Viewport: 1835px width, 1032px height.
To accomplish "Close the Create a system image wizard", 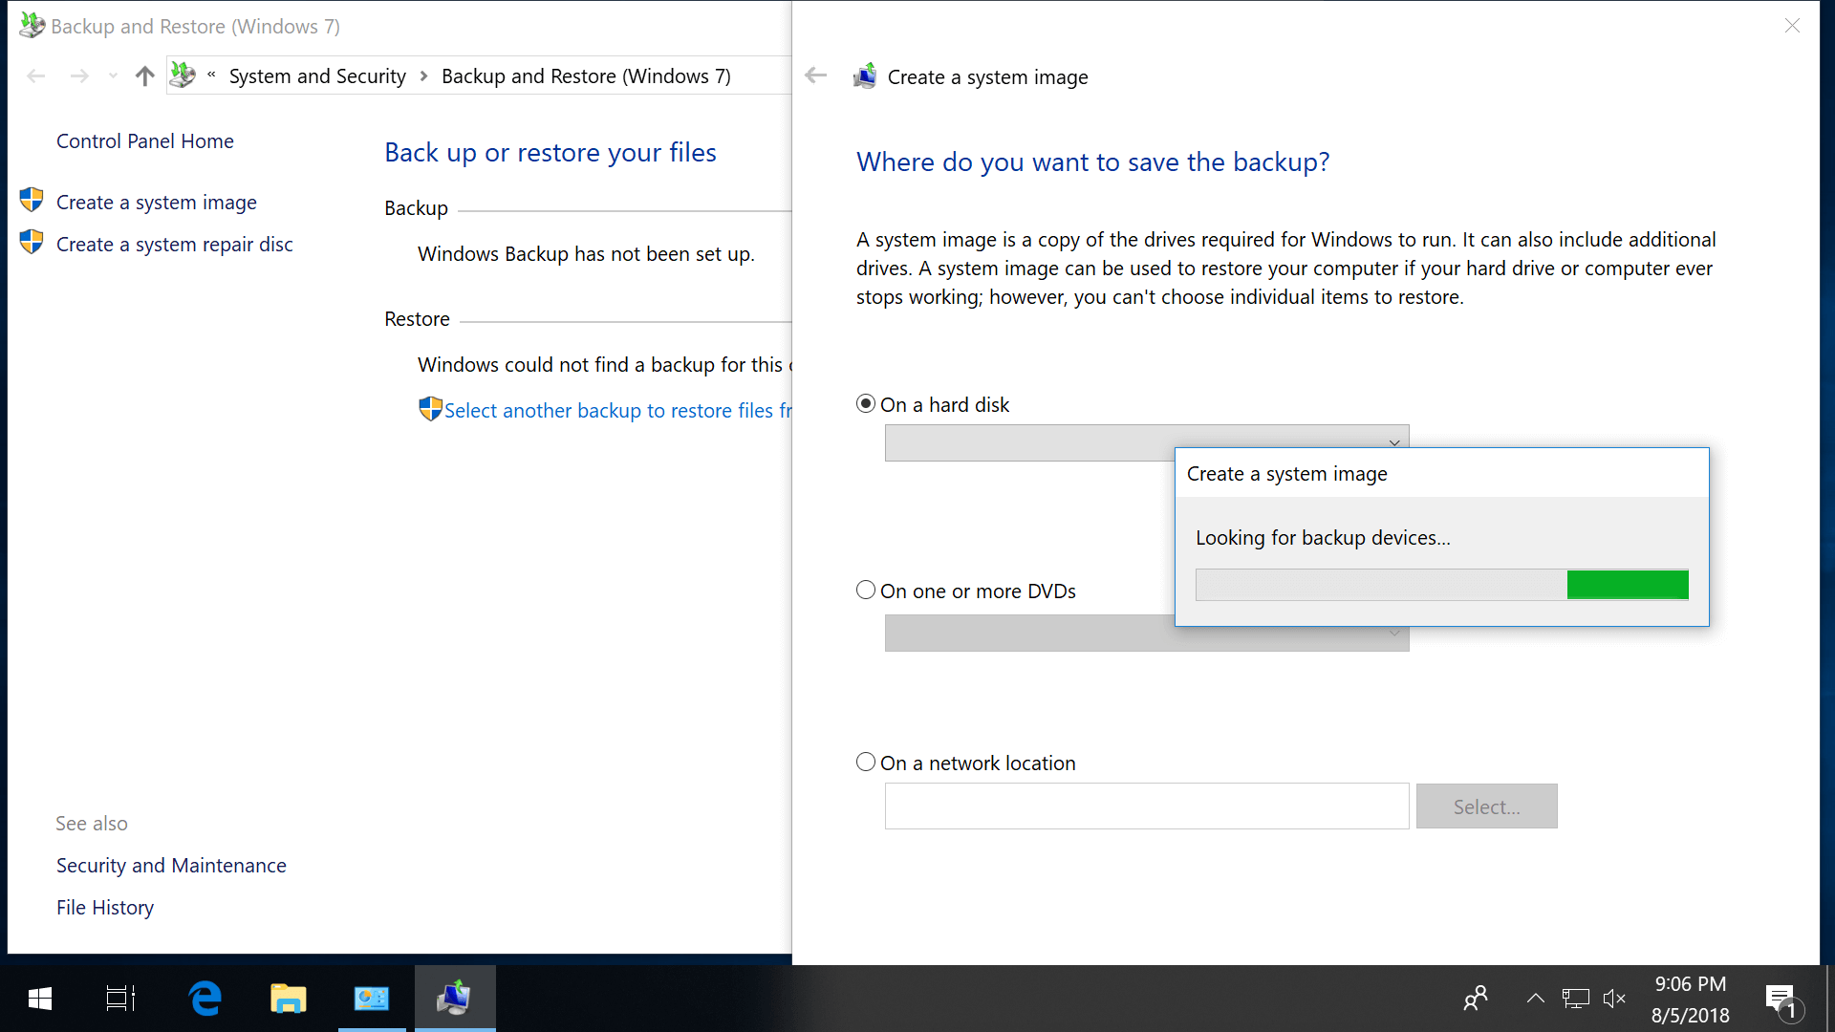I will (1792, 26).
